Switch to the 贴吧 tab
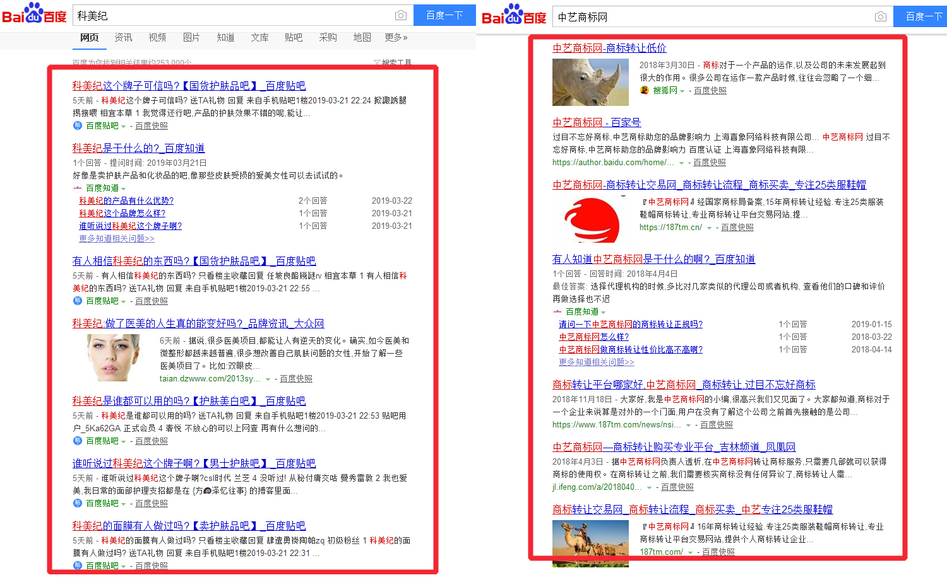This screenshot has height=580, width=947. tap(294, 37)
